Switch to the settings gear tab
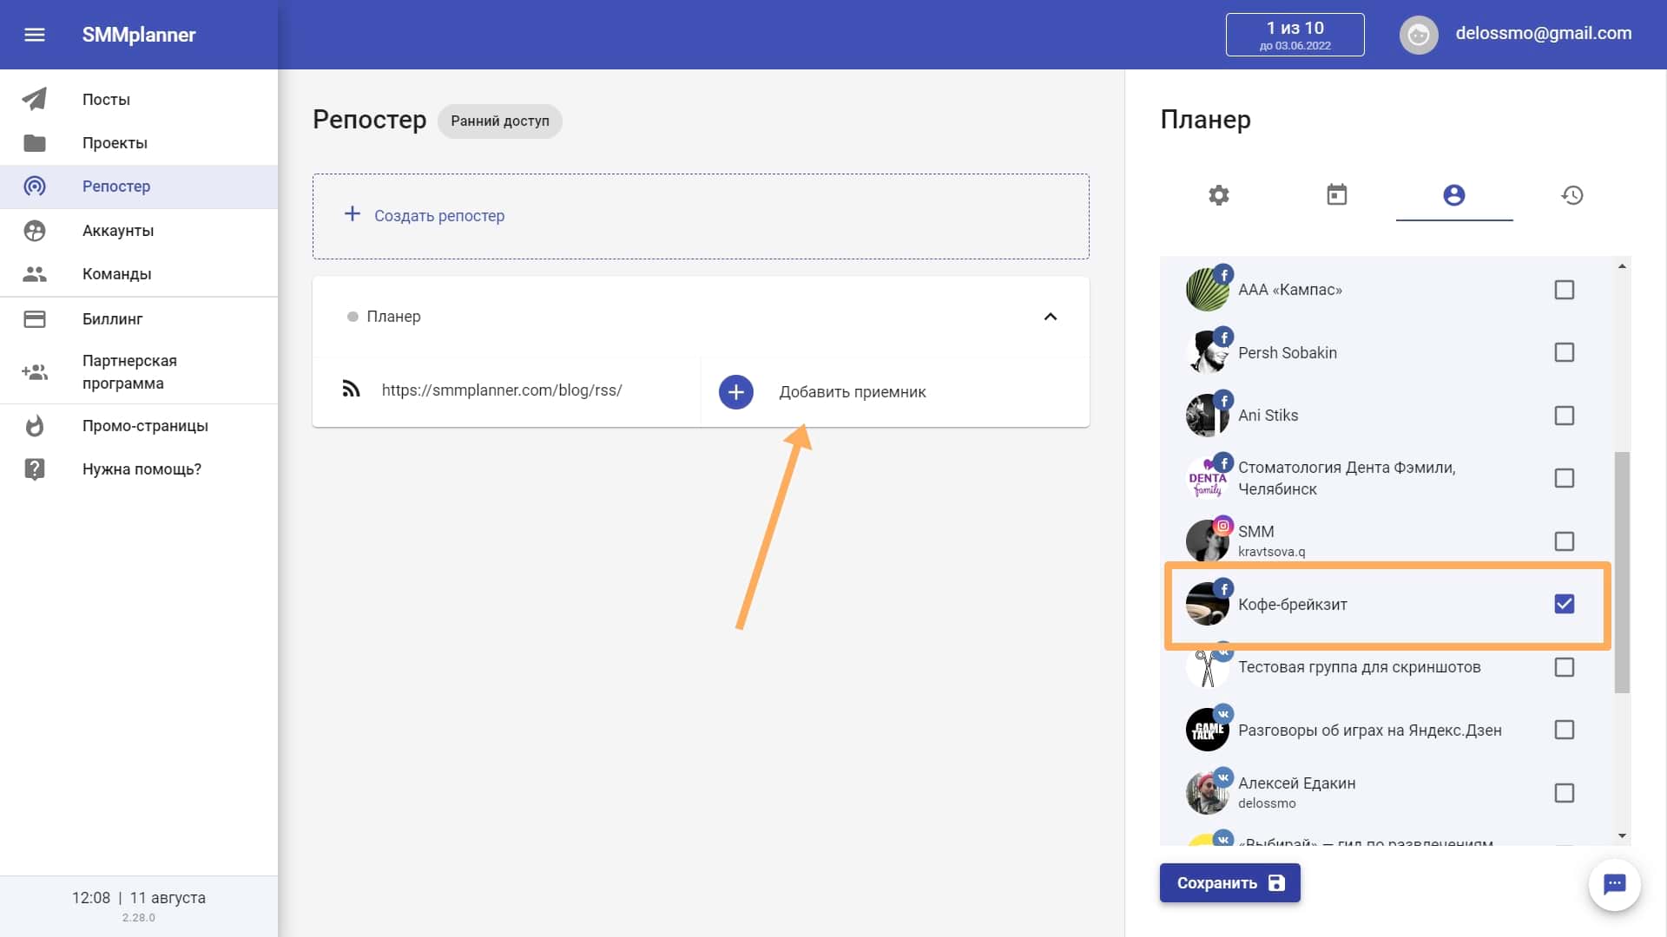This screenshot has width=1667, height=937. tap(1219, 195)
